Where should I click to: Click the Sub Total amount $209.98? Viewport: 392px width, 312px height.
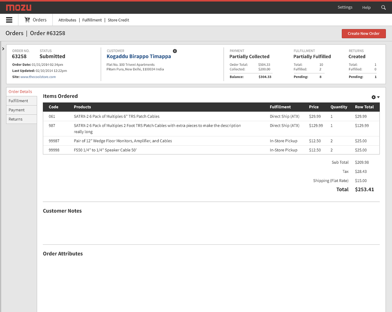click(362, 163)
